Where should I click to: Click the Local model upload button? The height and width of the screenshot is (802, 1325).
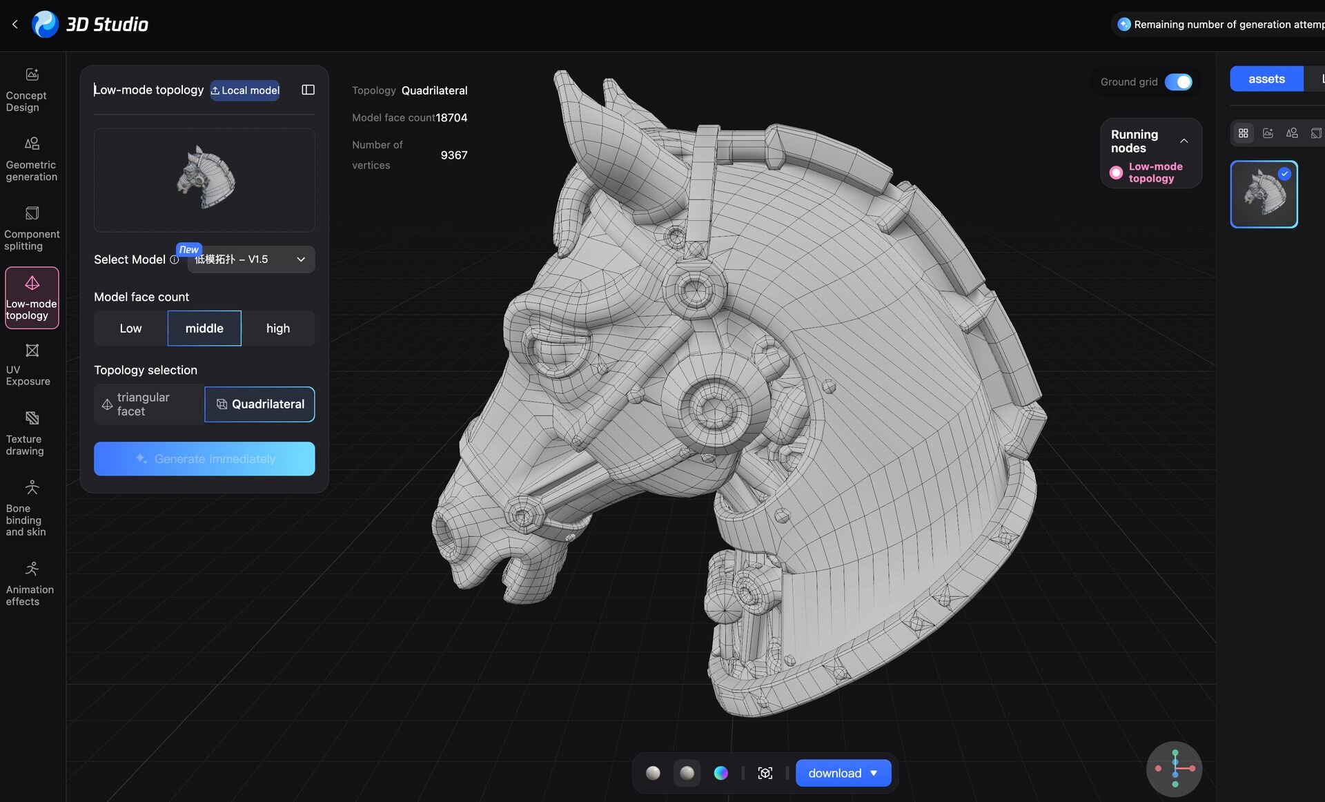tap(245, 90)
